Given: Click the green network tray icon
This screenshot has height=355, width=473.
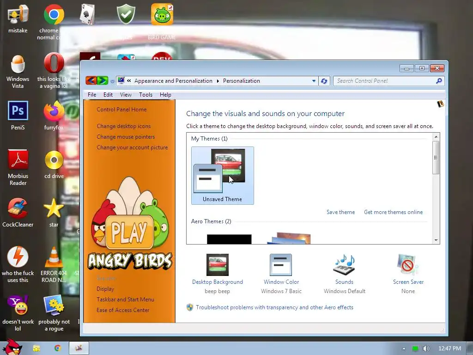Looking at the screenshot, I should 415,349.
